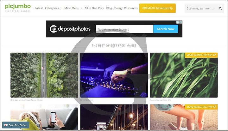Image resolution: width=228 pixels, height=131 pixels.
Task: Click the PREMIUM Membership button
Action: coord(157,8)
